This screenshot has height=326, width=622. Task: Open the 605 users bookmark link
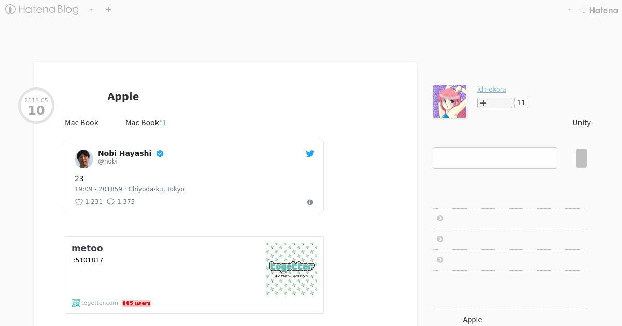136,303
